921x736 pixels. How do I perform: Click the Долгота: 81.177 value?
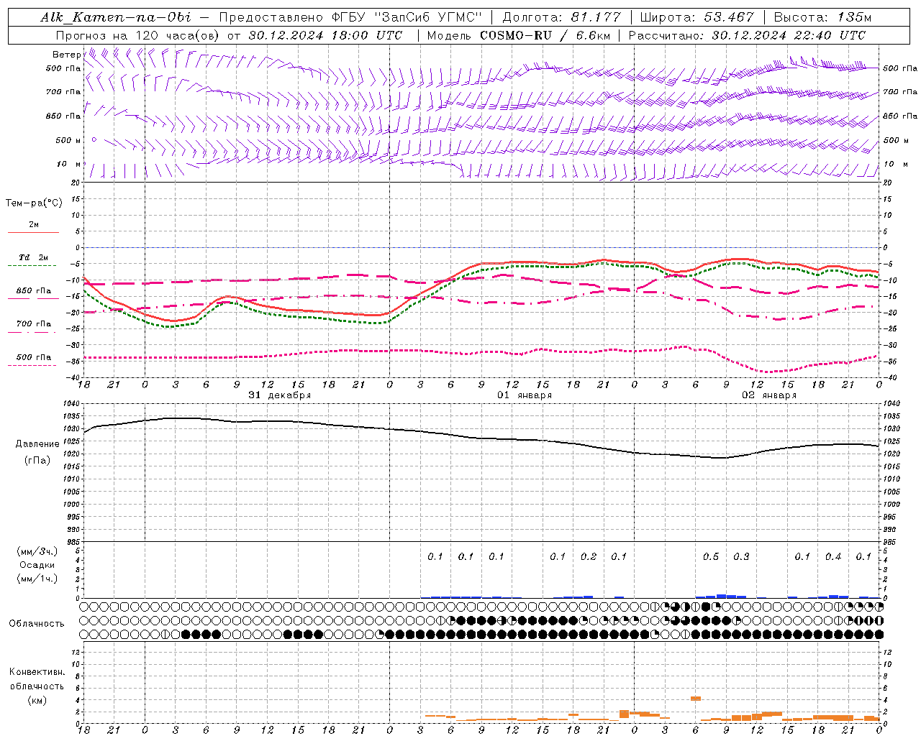tap(561, 17)
